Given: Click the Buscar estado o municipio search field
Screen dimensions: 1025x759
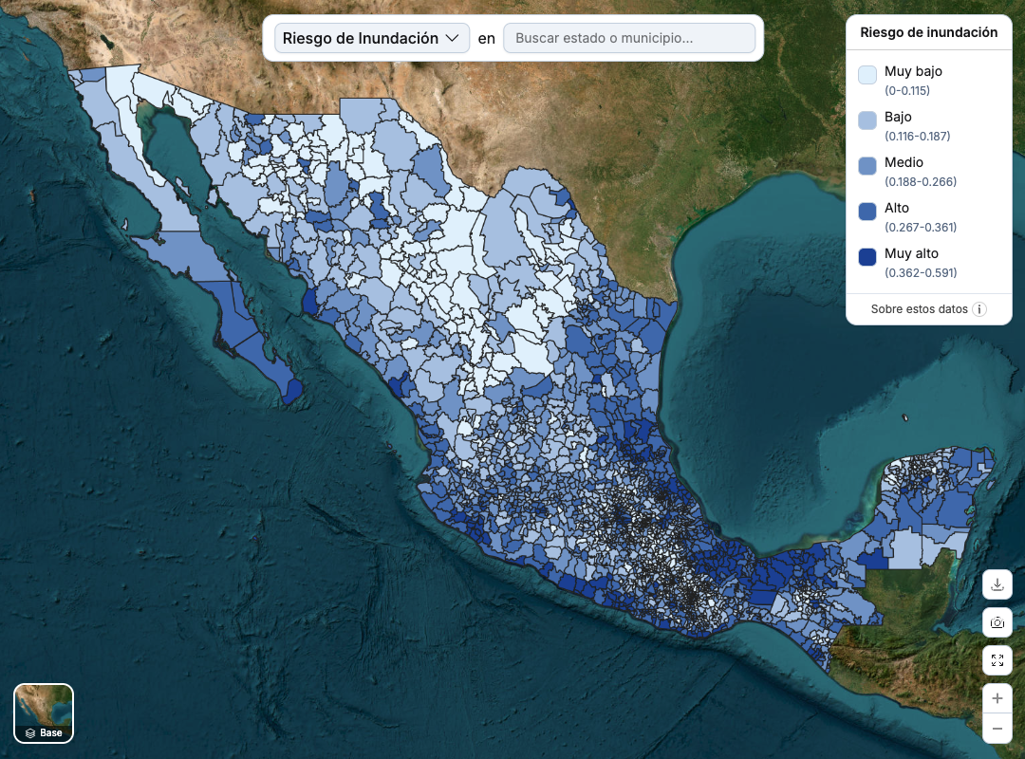Looking at the screenshot, I should click(629, 38).
